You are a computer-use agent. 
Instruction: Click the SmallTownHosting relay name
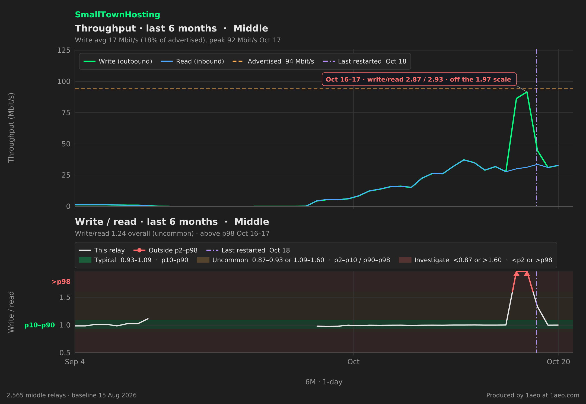point(117,15)
